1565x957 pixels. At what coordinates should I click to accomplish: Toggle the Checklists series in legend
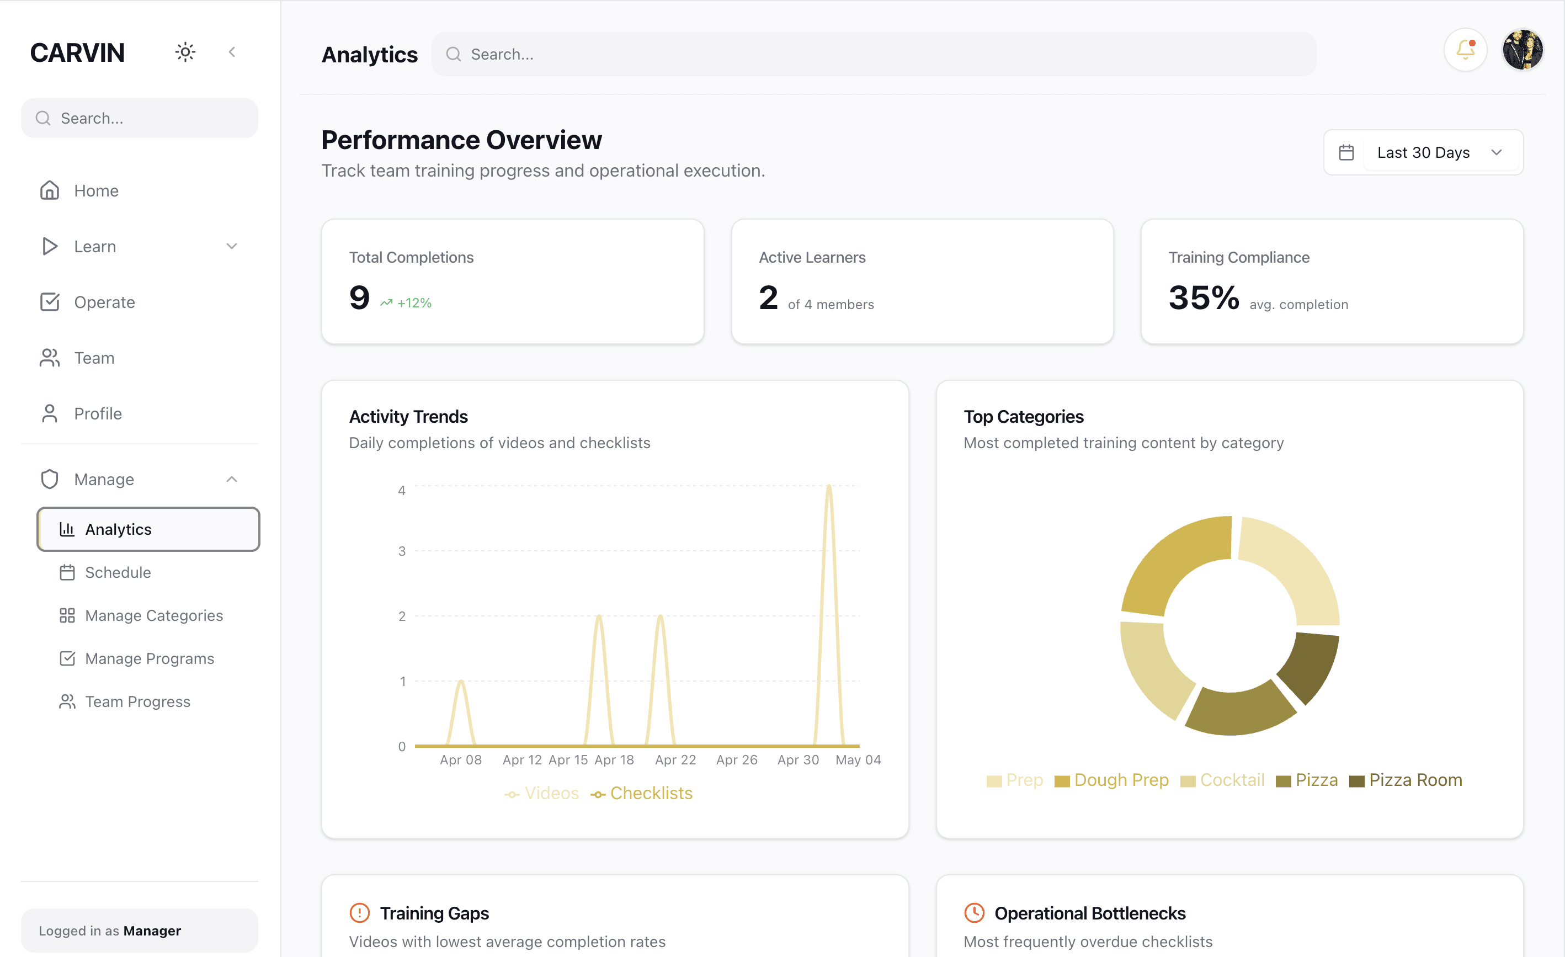[641, 793]
